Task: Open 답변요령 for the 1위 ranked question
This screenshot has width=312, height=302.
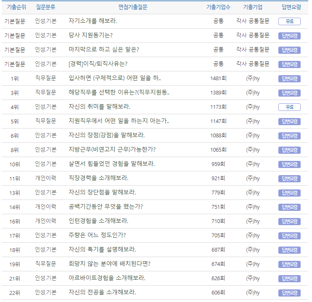Action: point(289,79)
